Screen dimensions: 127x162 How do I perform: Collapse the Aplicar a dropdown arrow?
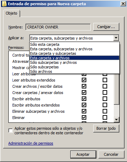pyautogui.click(x=116, y=38)
